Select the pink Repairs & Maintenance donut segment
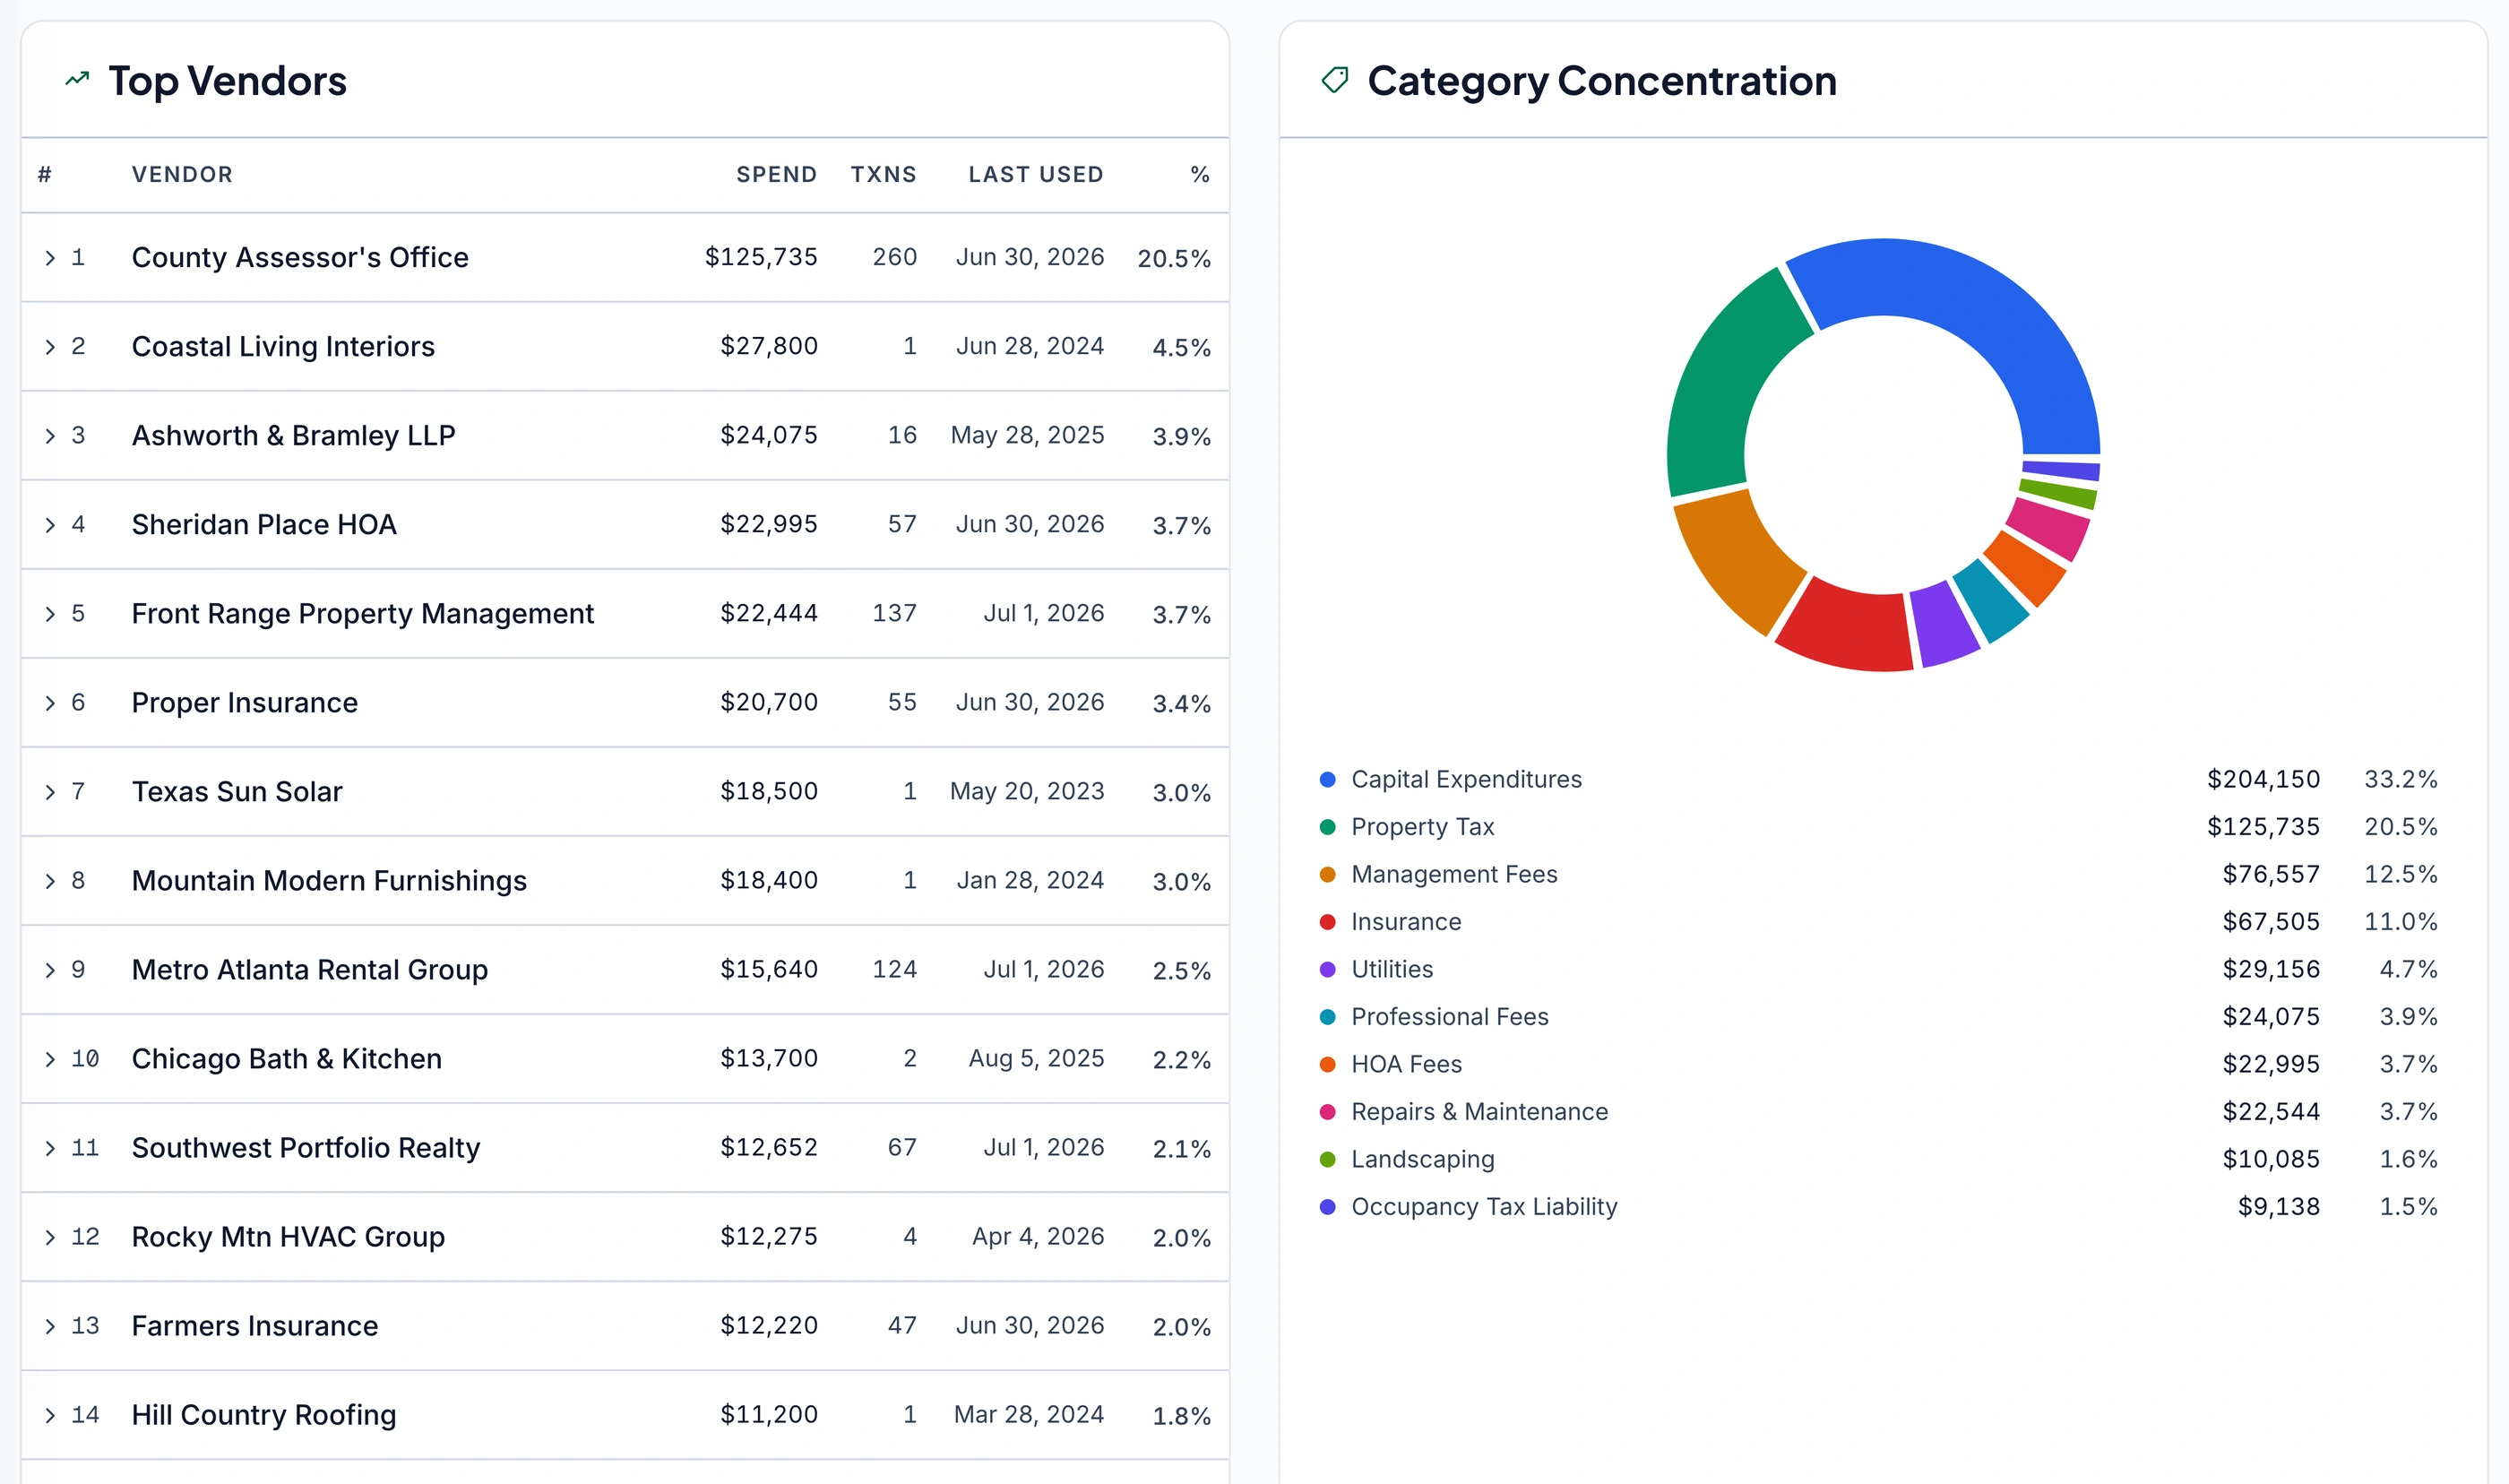Viewport: 2509px width, 1484px height. [2047, 528]
